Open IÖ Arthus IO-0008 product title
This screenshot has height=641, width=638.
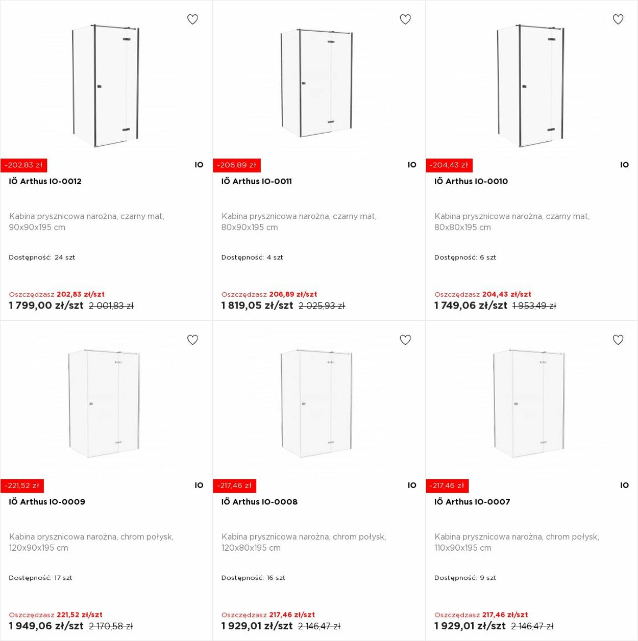coord(259,502)
